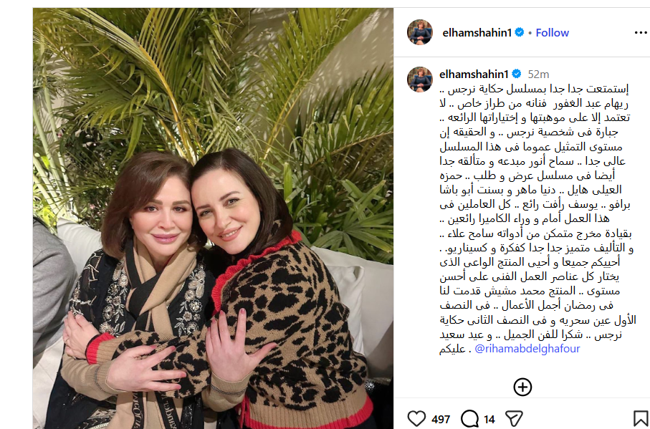Open the elhamshahin1 username in the header
The image size is (650, 429).
click(x=477, y=33)
